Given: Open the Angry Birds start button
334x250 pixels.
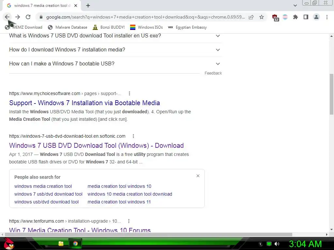Looking at the screenshot, I should (x=9, y=243).
